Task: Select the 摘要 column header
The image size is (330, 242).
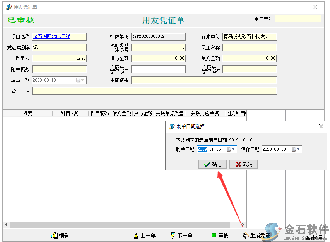Action: [27, 113]
